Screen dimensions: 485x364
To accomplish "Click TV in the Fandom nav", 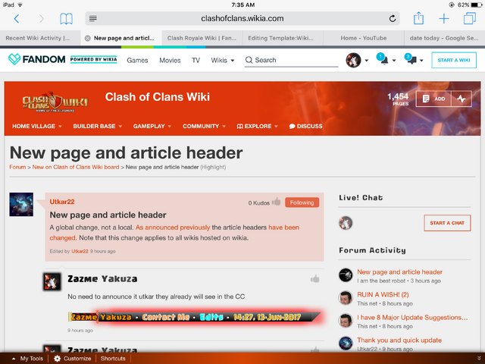I will click(x=196, y=61).
